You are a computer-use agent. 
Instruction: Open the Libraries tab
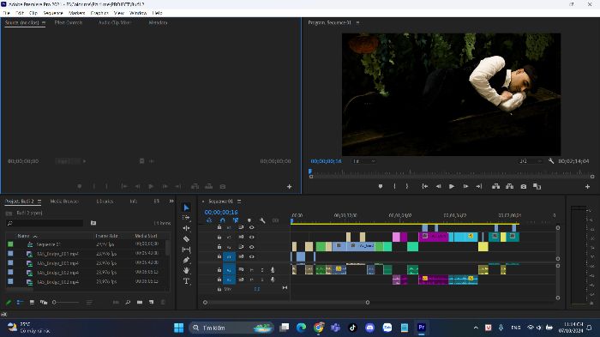pos(105,201)
